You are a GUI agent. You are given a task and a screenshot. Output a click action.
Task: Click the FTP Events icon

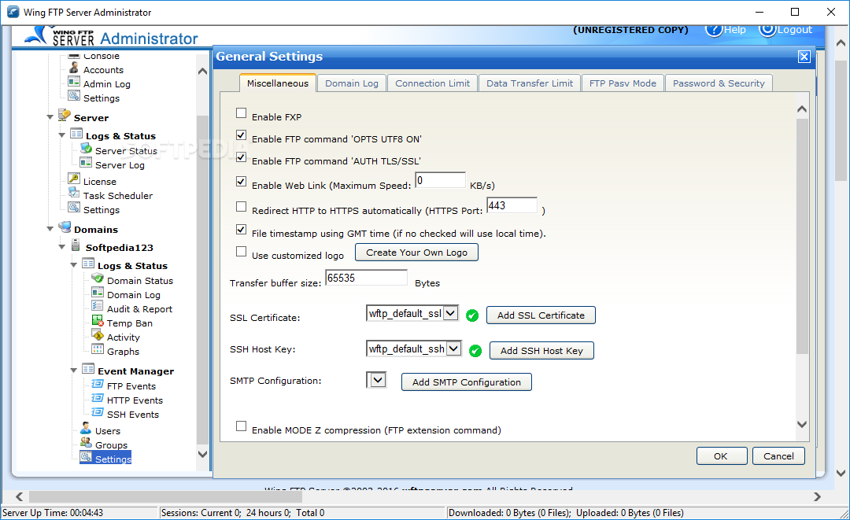click(x=98, y=384)
